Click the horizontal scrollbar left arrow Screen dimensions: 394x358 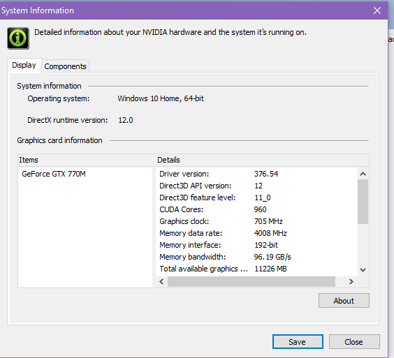tap(161, 282)
